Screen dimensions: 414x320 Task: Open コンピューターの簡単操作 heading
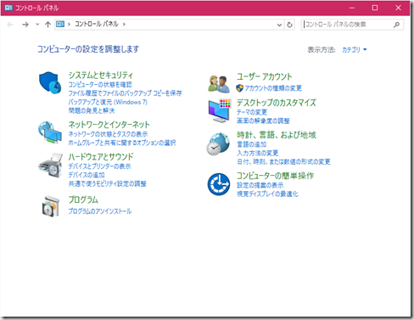(x=275, y=176)
